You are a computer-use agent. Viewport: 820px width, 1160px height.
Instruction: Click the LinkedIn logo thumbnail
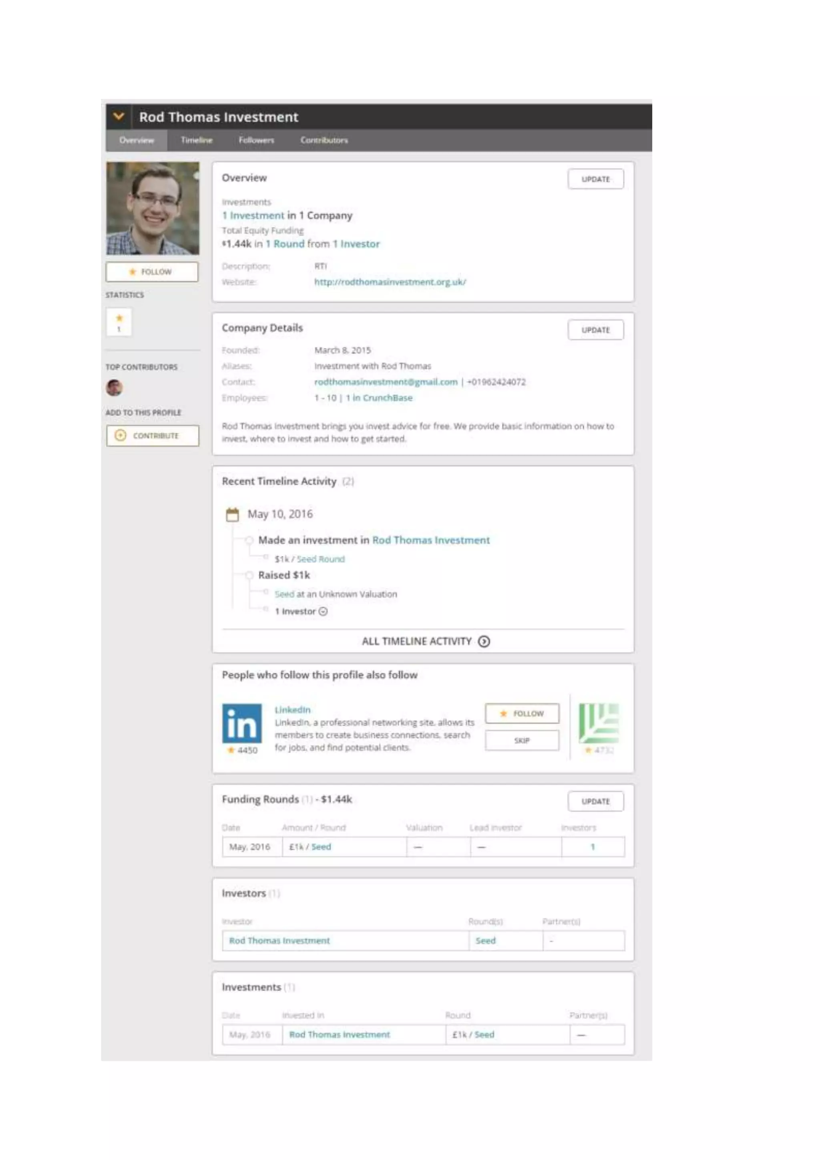coord(242,723)
